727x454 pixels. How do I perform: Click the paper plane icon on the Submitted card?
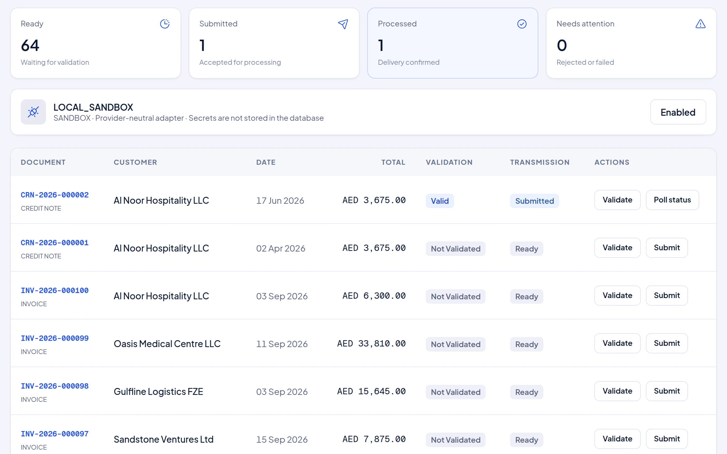pyautogui.click(x=343, y=24)
